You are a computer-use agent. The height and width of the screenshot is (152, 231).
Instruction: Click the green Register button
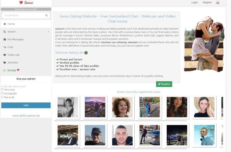point(164,84)
